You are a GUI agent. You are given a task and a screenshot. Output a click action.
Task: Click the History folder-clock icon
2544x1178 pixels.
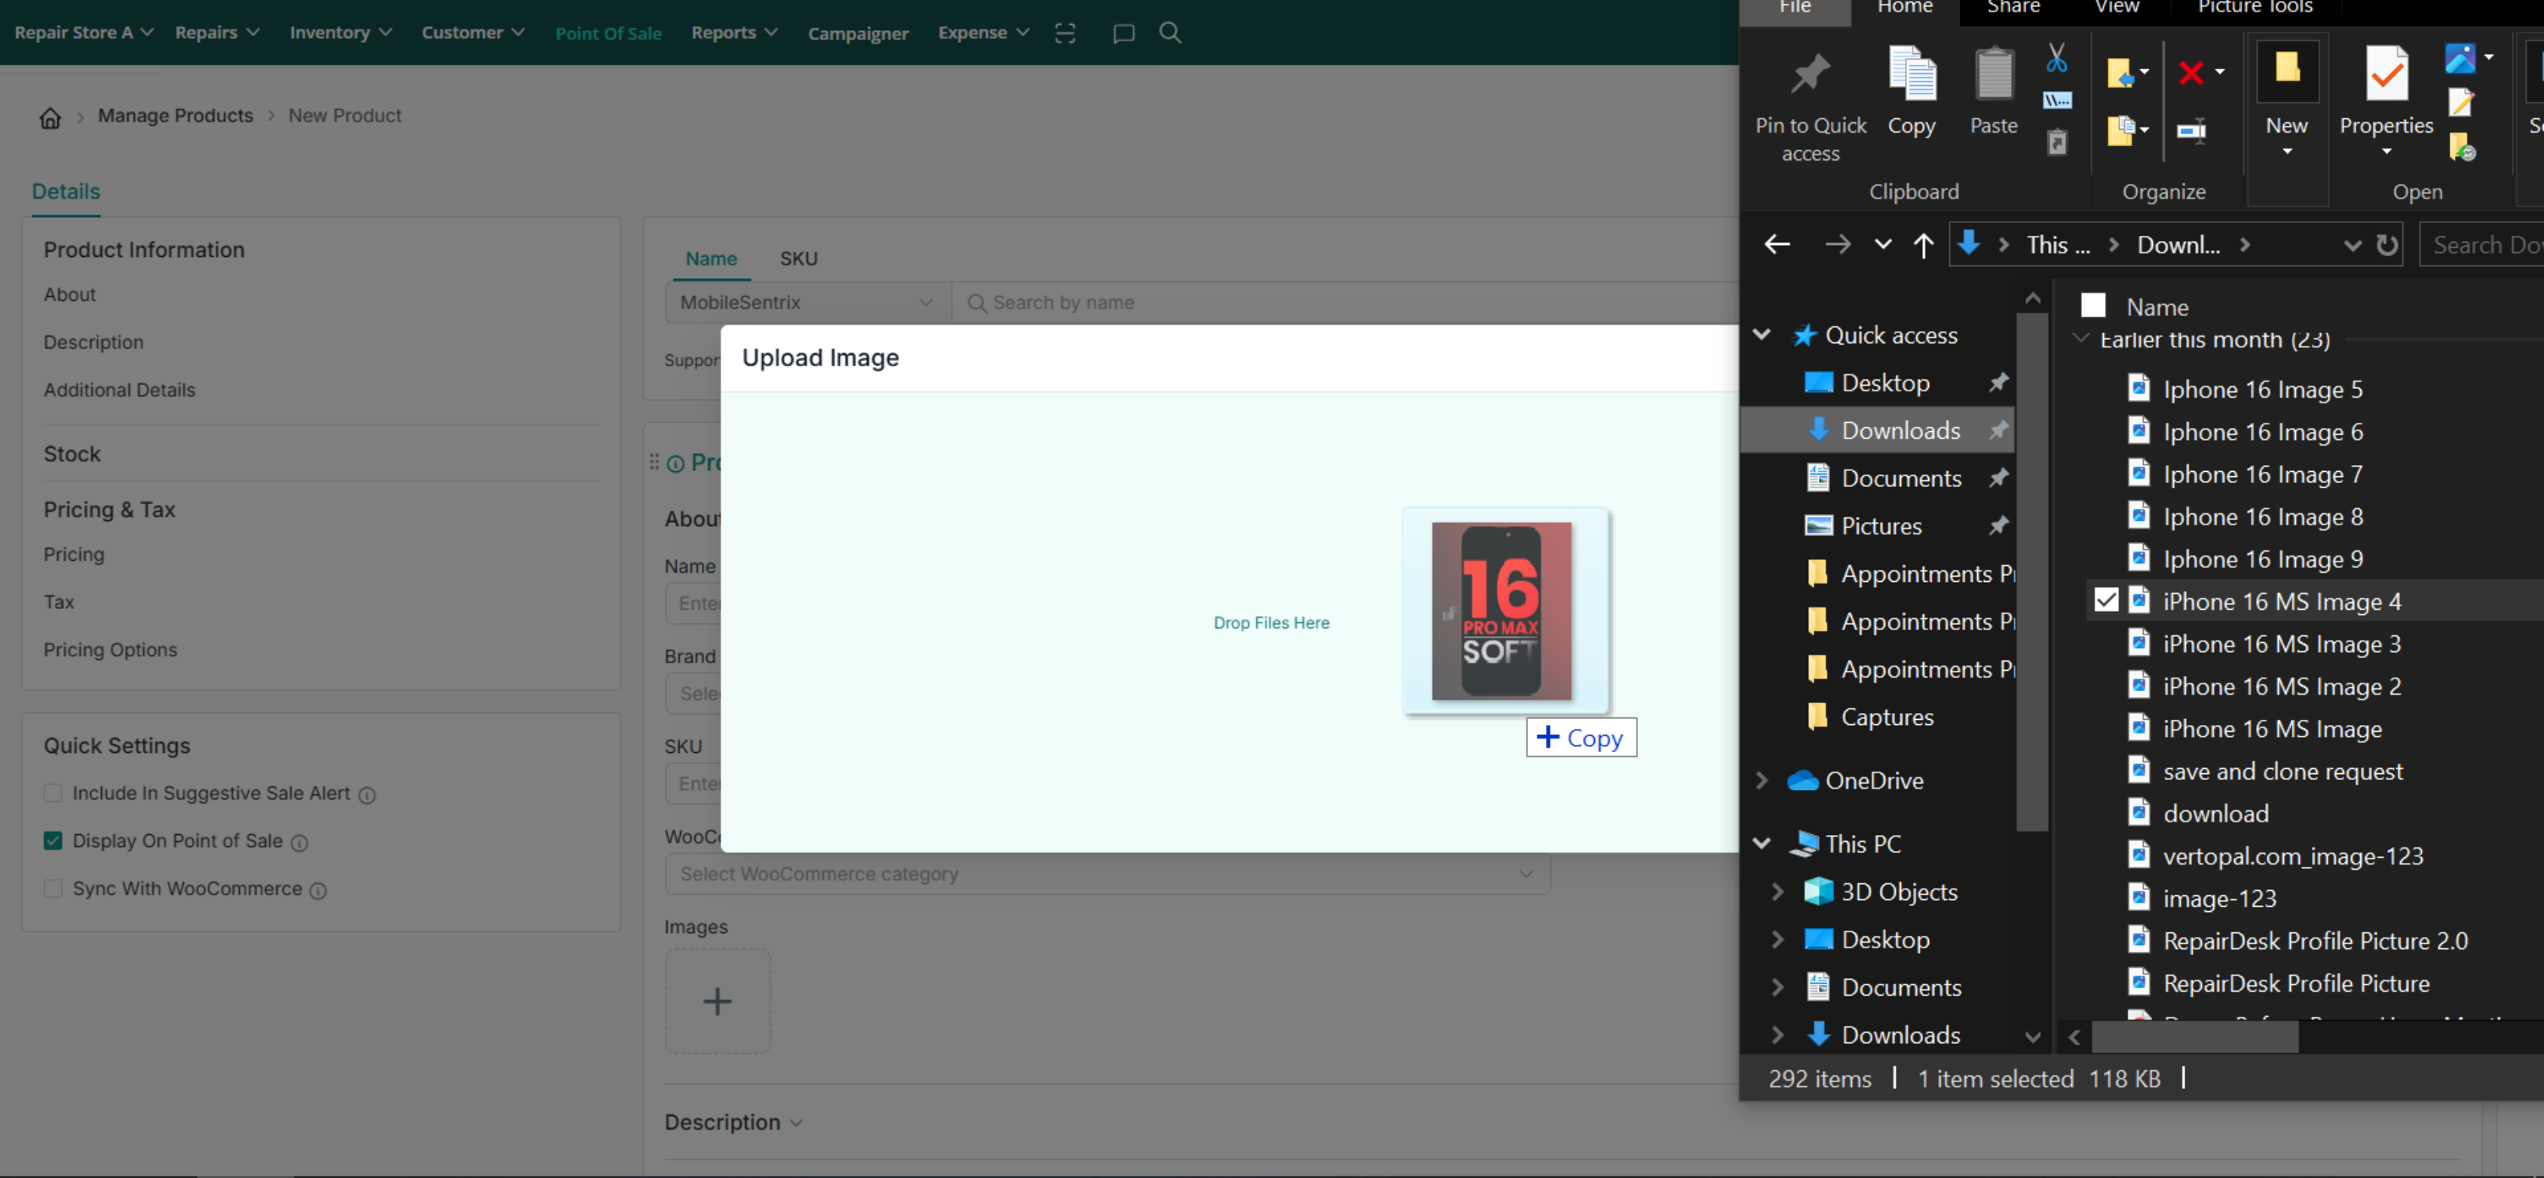coord(2462,147)
